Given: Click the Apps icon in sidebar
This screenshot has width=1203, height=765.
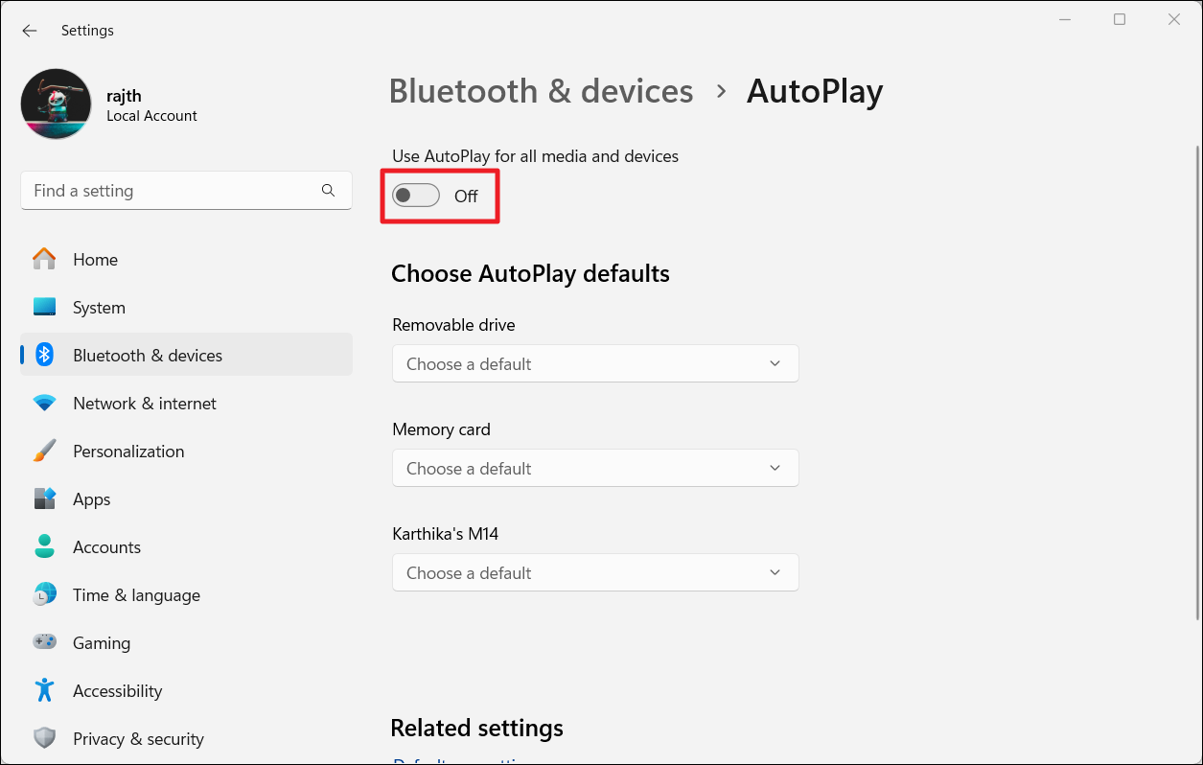Looking at the screenshot, I should pos(44,498).
